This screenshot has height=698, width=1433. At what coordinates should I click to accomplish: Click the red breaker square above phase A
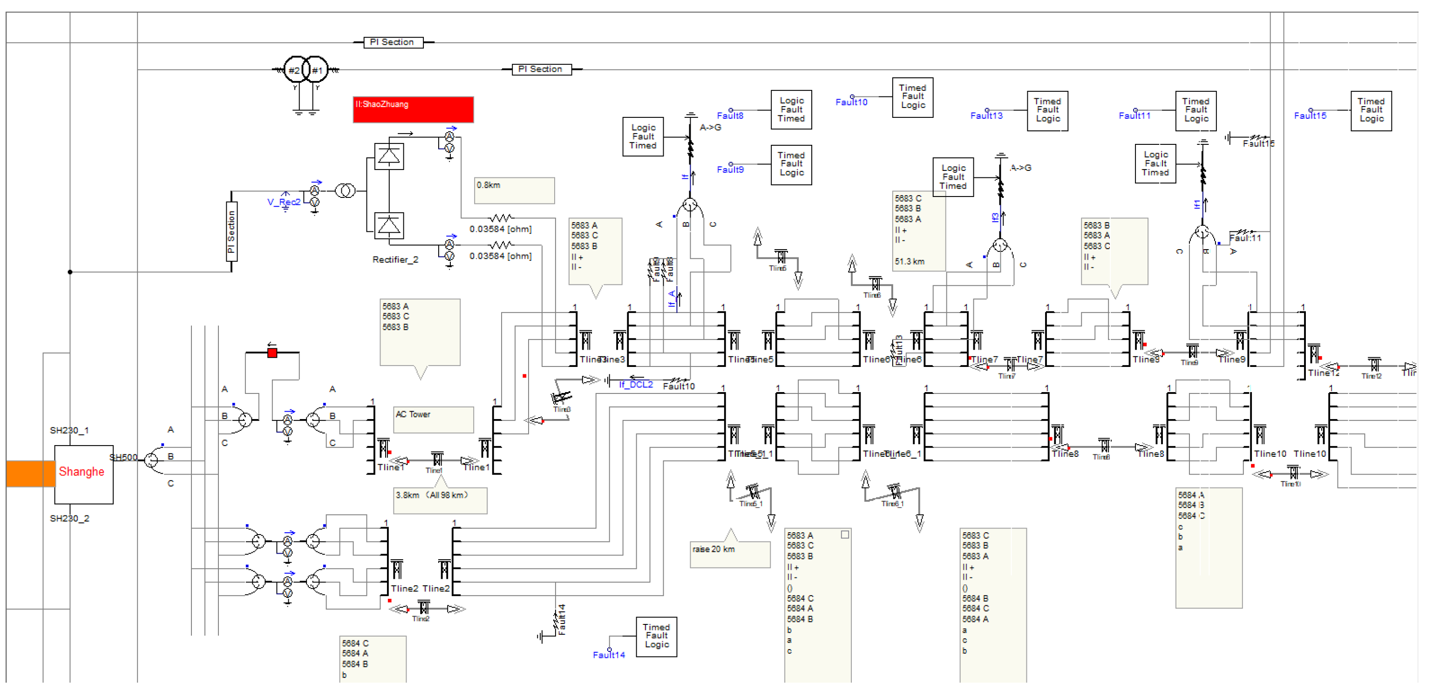[x=272, y=352]
